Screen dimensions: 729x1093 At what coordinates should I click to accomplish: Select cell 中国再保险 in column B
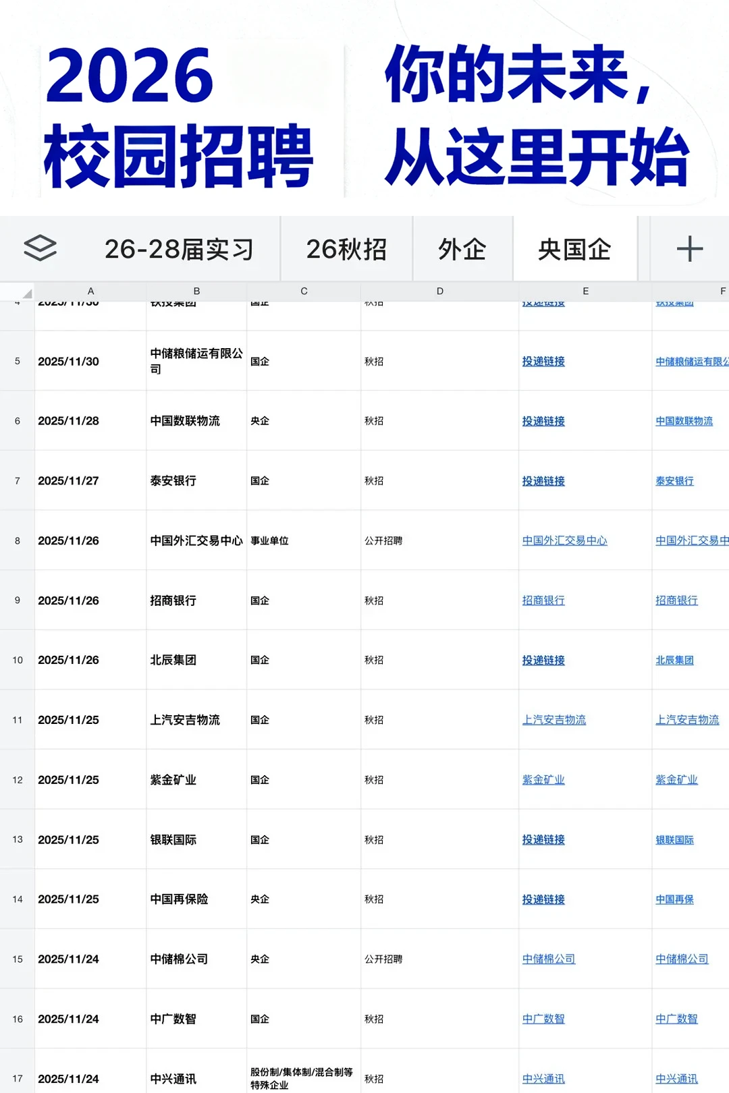click(x=196, y=899)
